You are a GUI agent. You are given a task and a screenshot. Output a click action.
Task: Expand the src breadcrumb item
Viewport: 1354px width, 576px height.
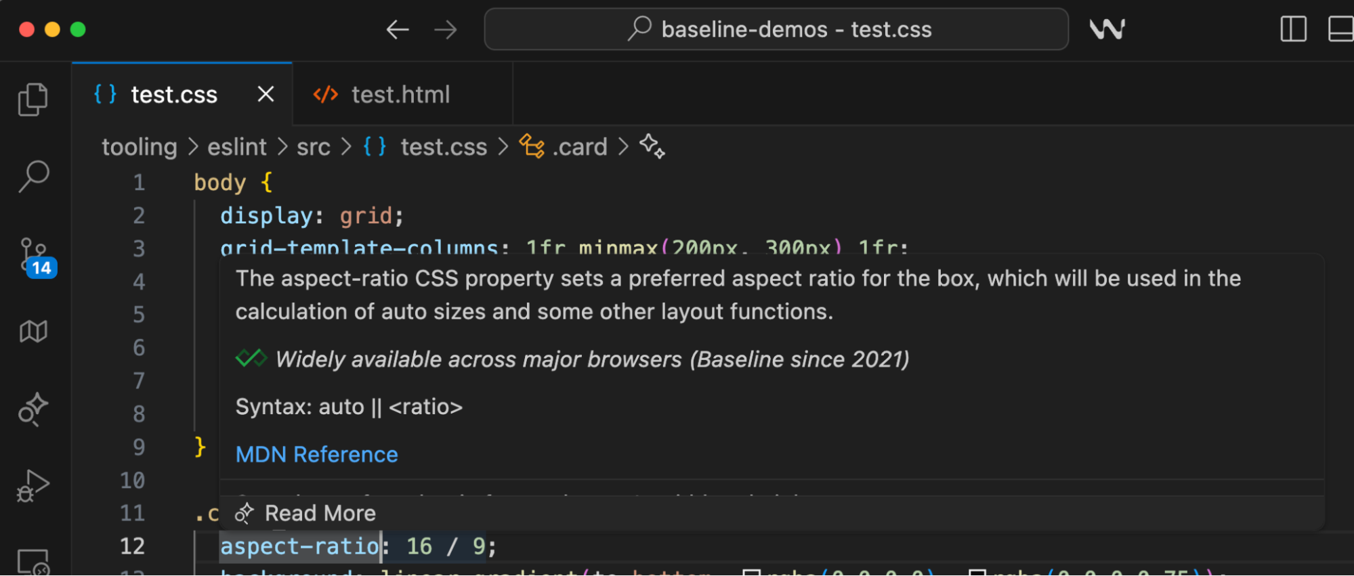click(314, 147)
